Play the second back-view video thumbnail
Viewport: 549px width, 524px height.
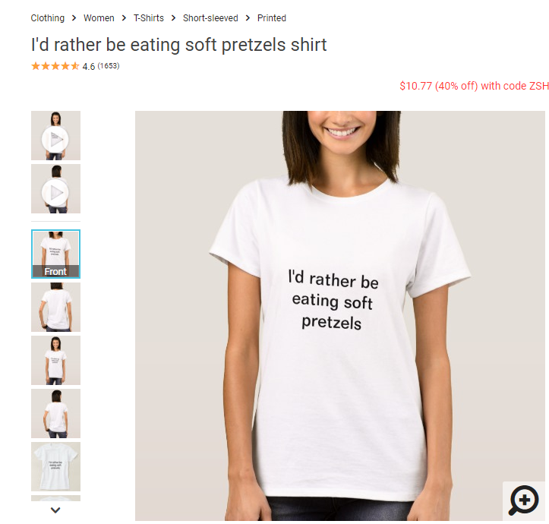point(55,189)
